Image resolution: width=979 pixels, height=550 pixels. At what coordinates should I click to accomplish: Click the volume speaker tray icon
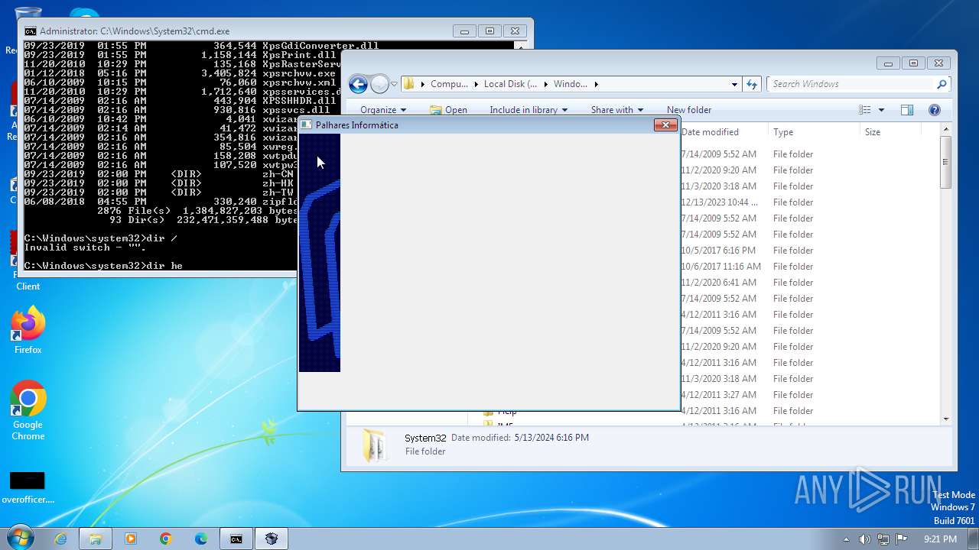865,539
